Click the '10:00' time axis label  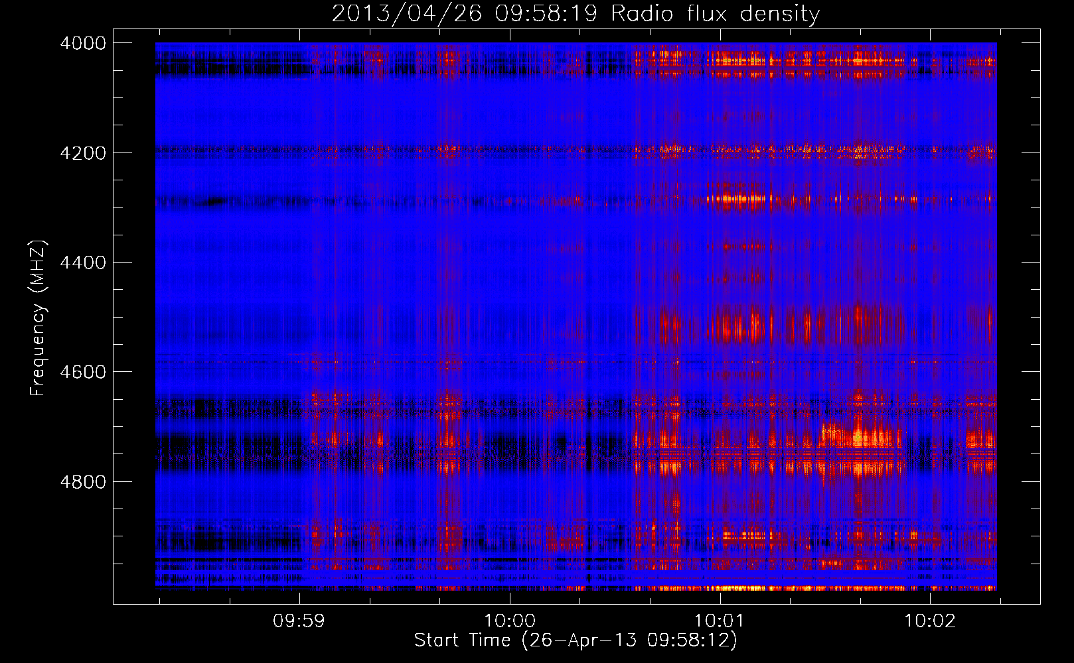coord(510,621)
